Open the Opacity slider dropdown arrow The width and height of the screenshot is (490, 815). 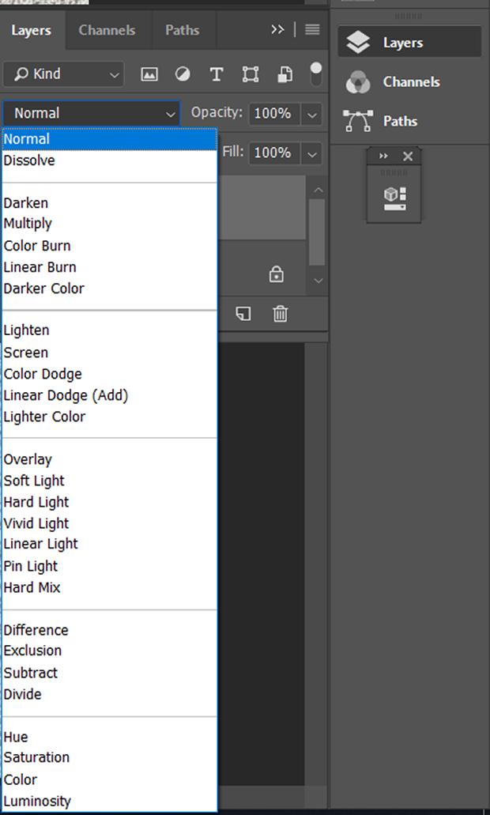click(311, 114)
